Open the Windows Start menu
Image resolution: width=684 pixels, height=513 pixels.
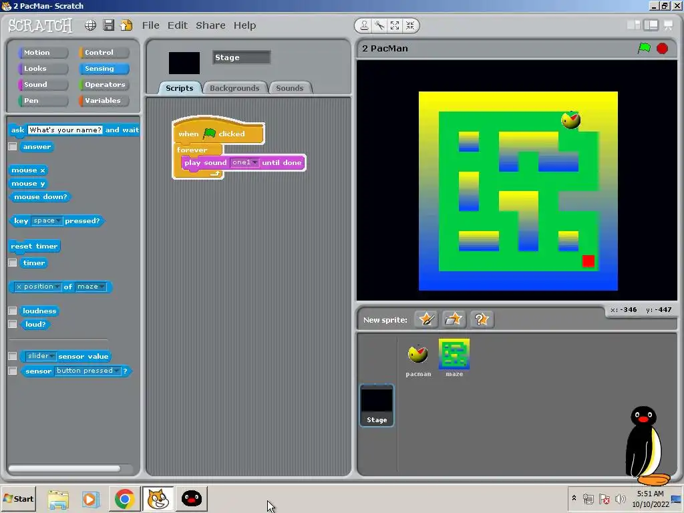(x=18, y=498)
